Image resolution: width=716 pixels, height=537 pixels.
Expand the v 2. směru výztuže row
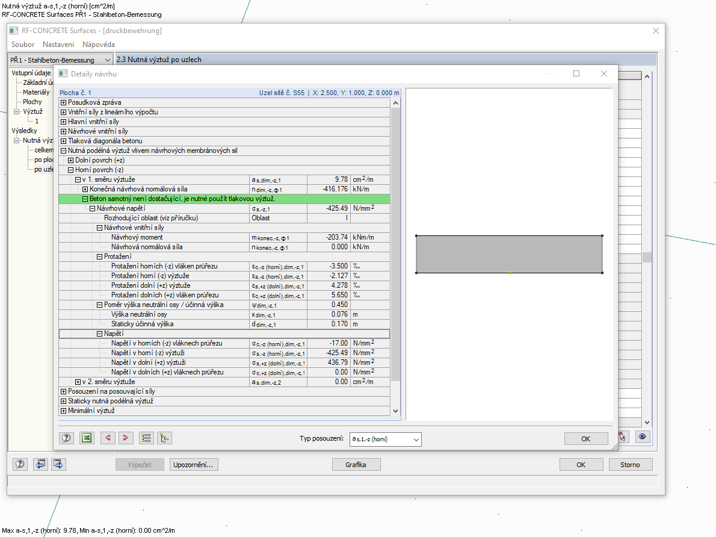[78, 382]
